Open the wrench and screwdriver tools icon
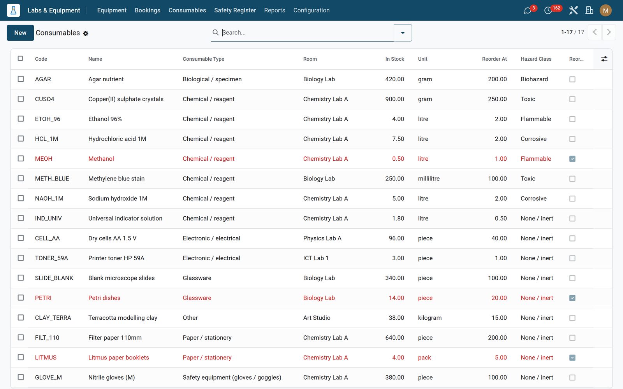The height and width of the screenshot is (389, 623). (x=573, y=10)
